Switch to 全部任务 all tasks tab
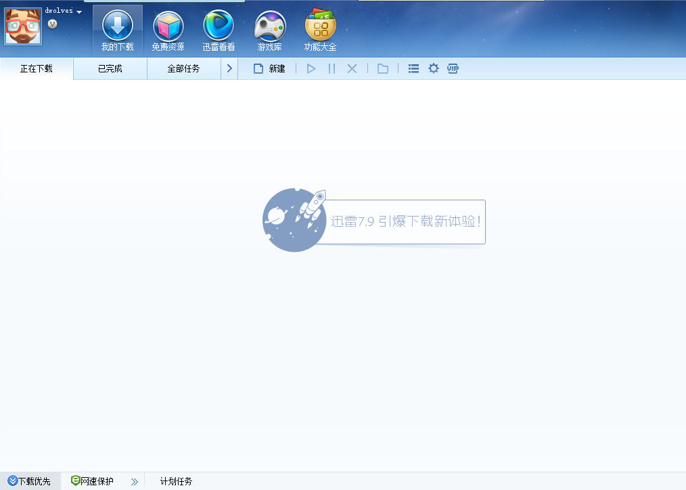This screenshot has height=490, width=686. (183, 68)
